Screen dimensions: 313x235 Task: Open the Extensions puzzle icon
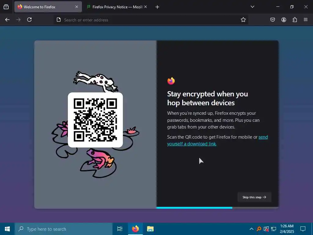click(295, 20)
